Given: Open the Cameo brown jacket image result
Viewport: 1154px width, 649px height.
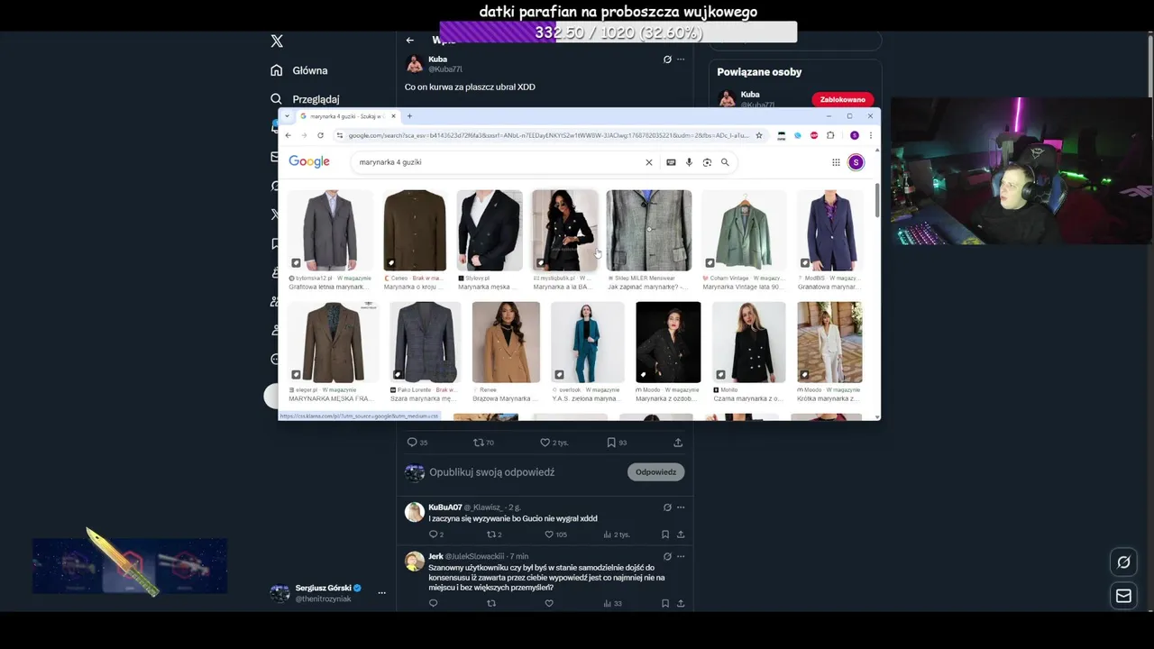Looking at the screenshot, I should point(415,230).
